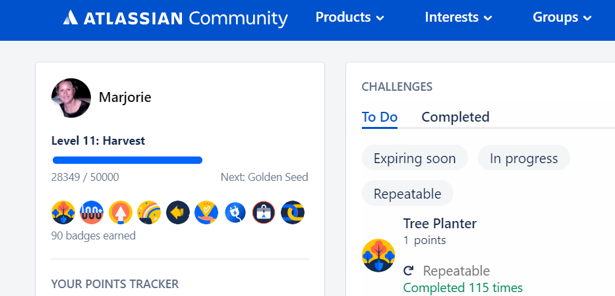The width and height of the screenshot is (615, 296).
Task: Open the Tree Planter challenge title
Action: click(x=440, y=224)
